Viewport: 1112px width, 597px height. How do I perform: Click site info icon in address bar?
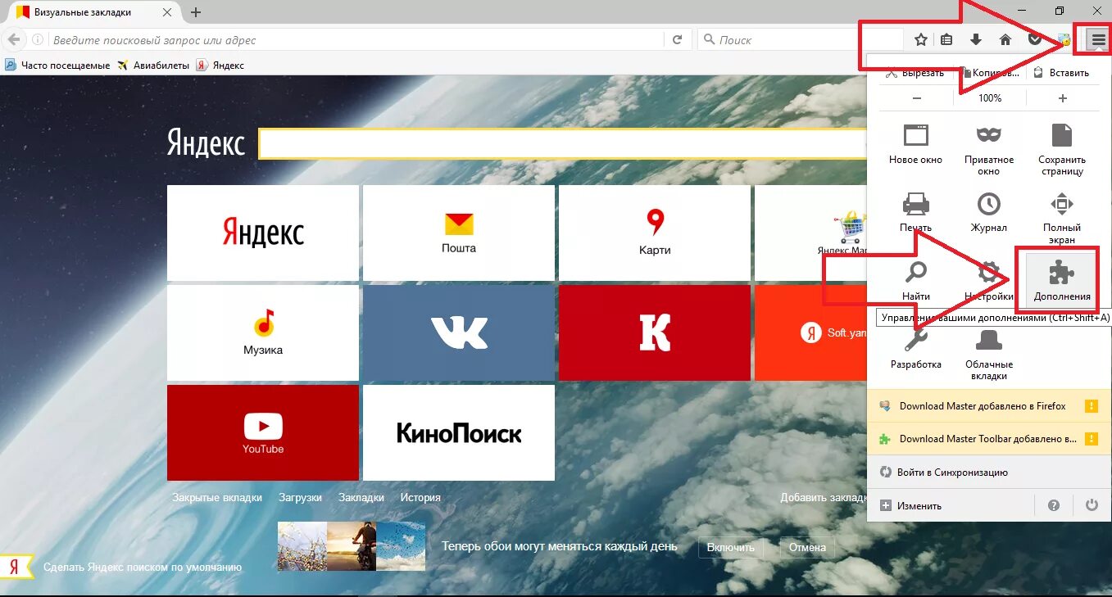[x=38, y=39]
